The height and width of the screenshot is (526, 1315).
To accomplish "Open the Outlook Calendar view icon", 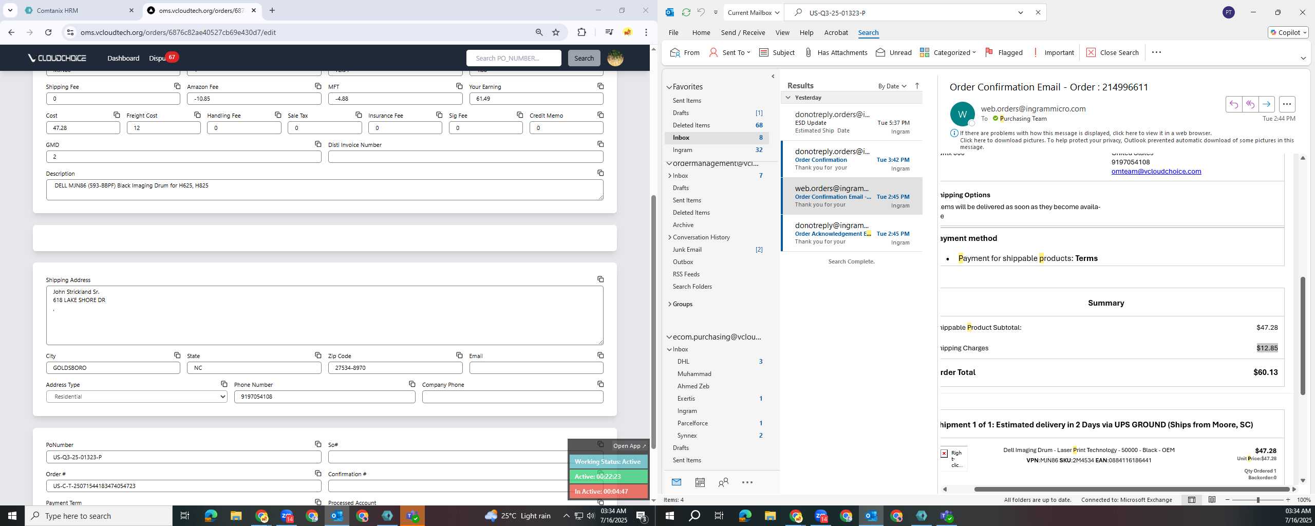I will click(700, 482).
